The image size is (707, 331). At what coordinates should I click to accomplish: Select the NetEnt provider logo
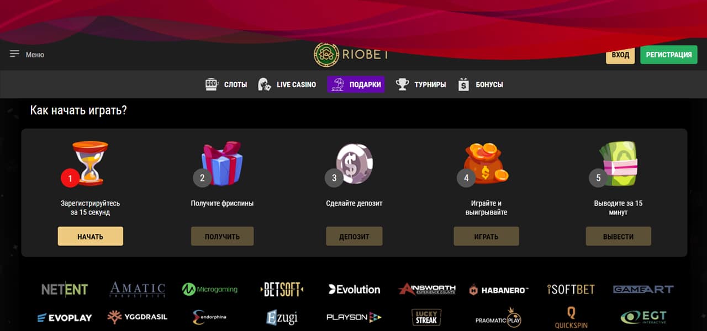pyautogui.click(x=65, y=289)
